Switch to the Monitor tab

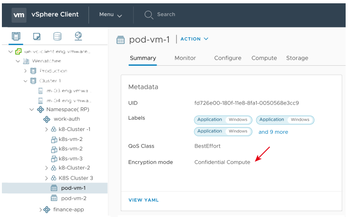[185, 58]
